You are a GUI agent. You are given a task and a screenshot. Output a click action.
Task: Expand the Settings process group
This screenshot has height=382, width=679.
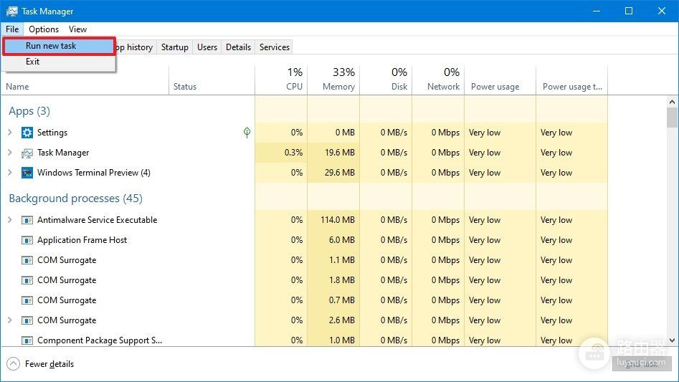tap(10, 133)
